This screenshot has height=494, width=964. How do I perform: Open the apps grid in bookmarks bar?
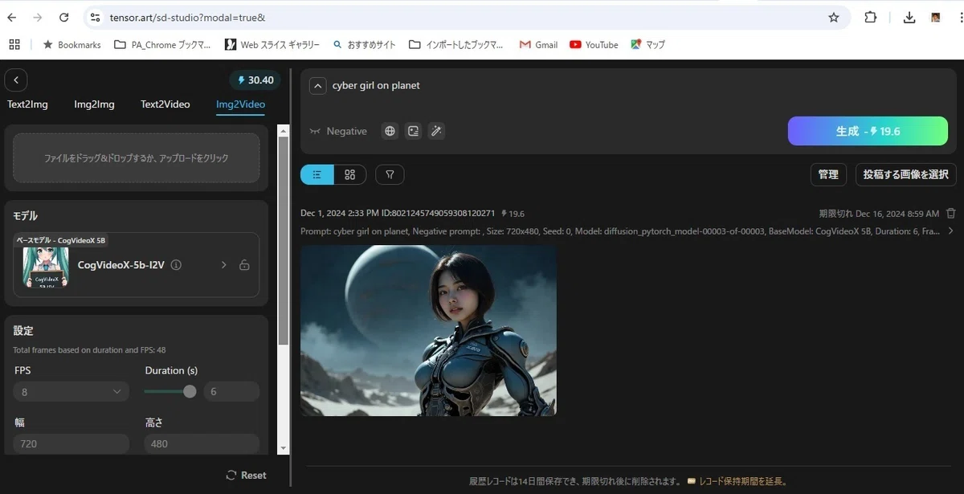(14, 44)
